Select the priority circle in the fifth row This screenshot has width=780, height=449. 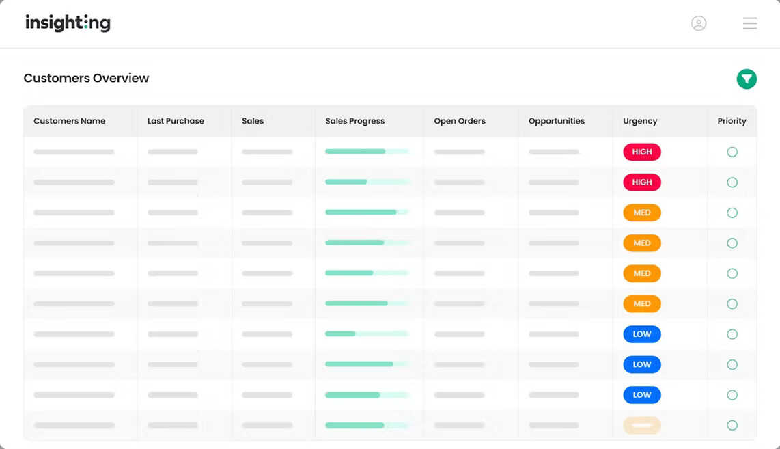coord(732,273)
